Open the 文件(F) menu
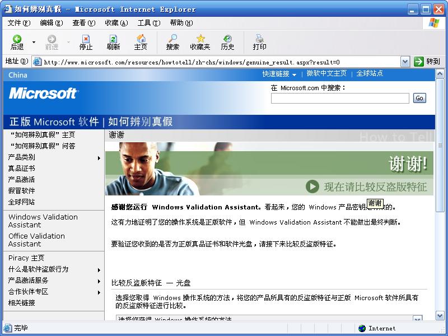 (x=19, y=23)
